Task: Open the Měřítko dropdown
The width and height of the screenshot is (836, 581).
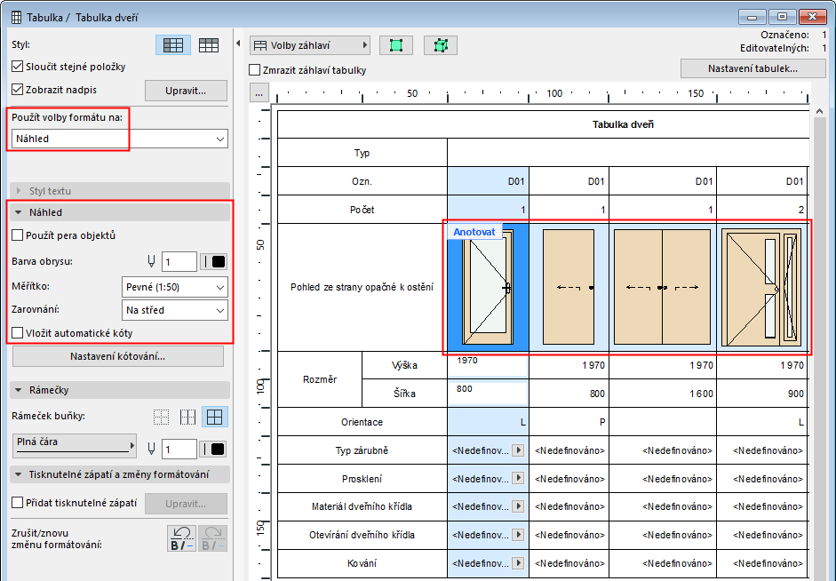Action: tap(174, 287)
